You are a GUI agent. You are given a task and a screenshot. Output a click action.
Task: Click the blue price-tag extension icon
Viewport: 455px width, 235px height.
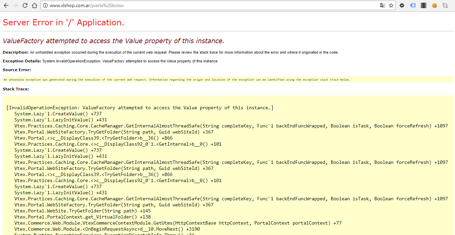(x=413, y=5)
